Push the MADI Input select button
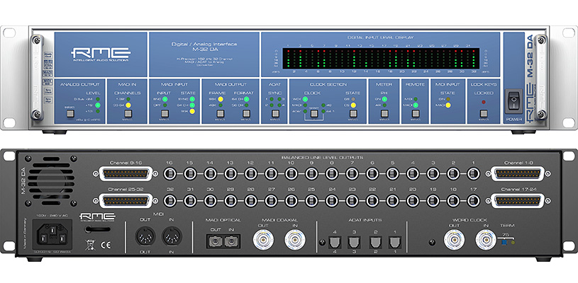 (164, 113)
